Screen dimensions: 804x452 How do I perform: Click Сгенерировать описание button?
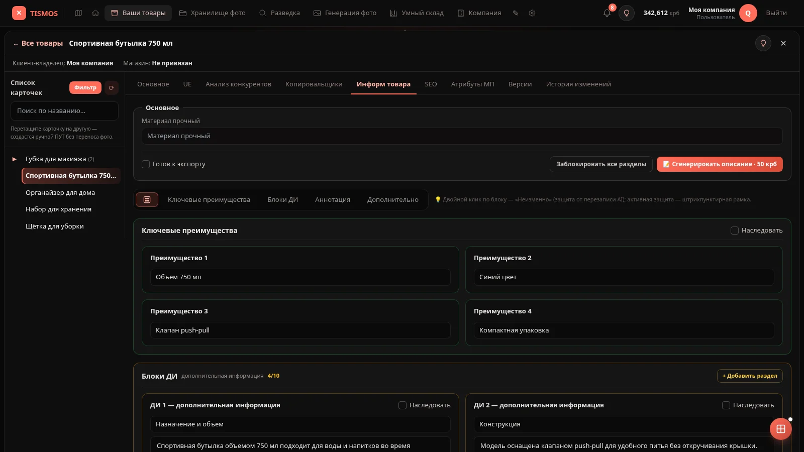(720, 164)
